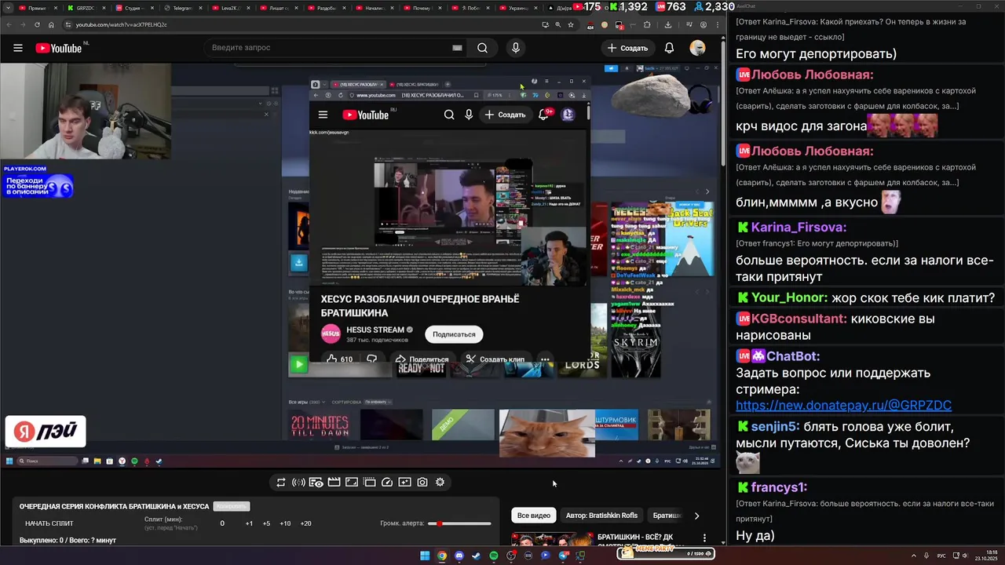Click the playlist list icon in toolbar

(x=369, y=483)
